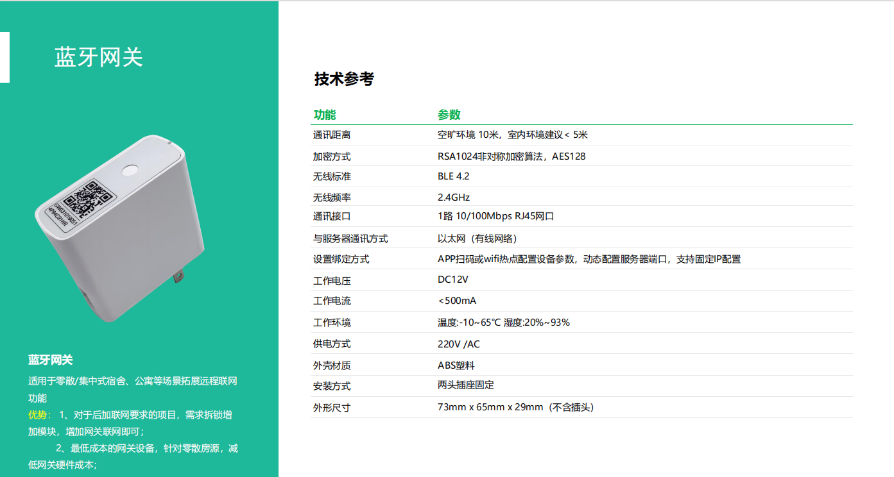
Task: Click the large 蓝牙网关 title in the green panel
Action: click(98, 58)
